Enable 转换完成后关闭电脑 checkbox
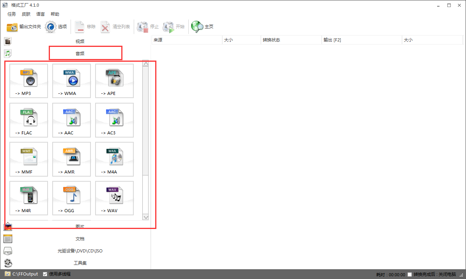This screenshot has height=279, width=466. 409,274
